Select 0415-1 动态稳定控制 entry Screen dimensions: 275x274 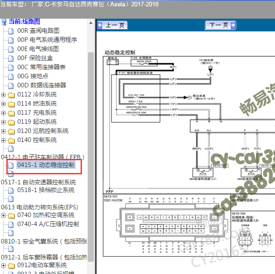pos(46,165)
